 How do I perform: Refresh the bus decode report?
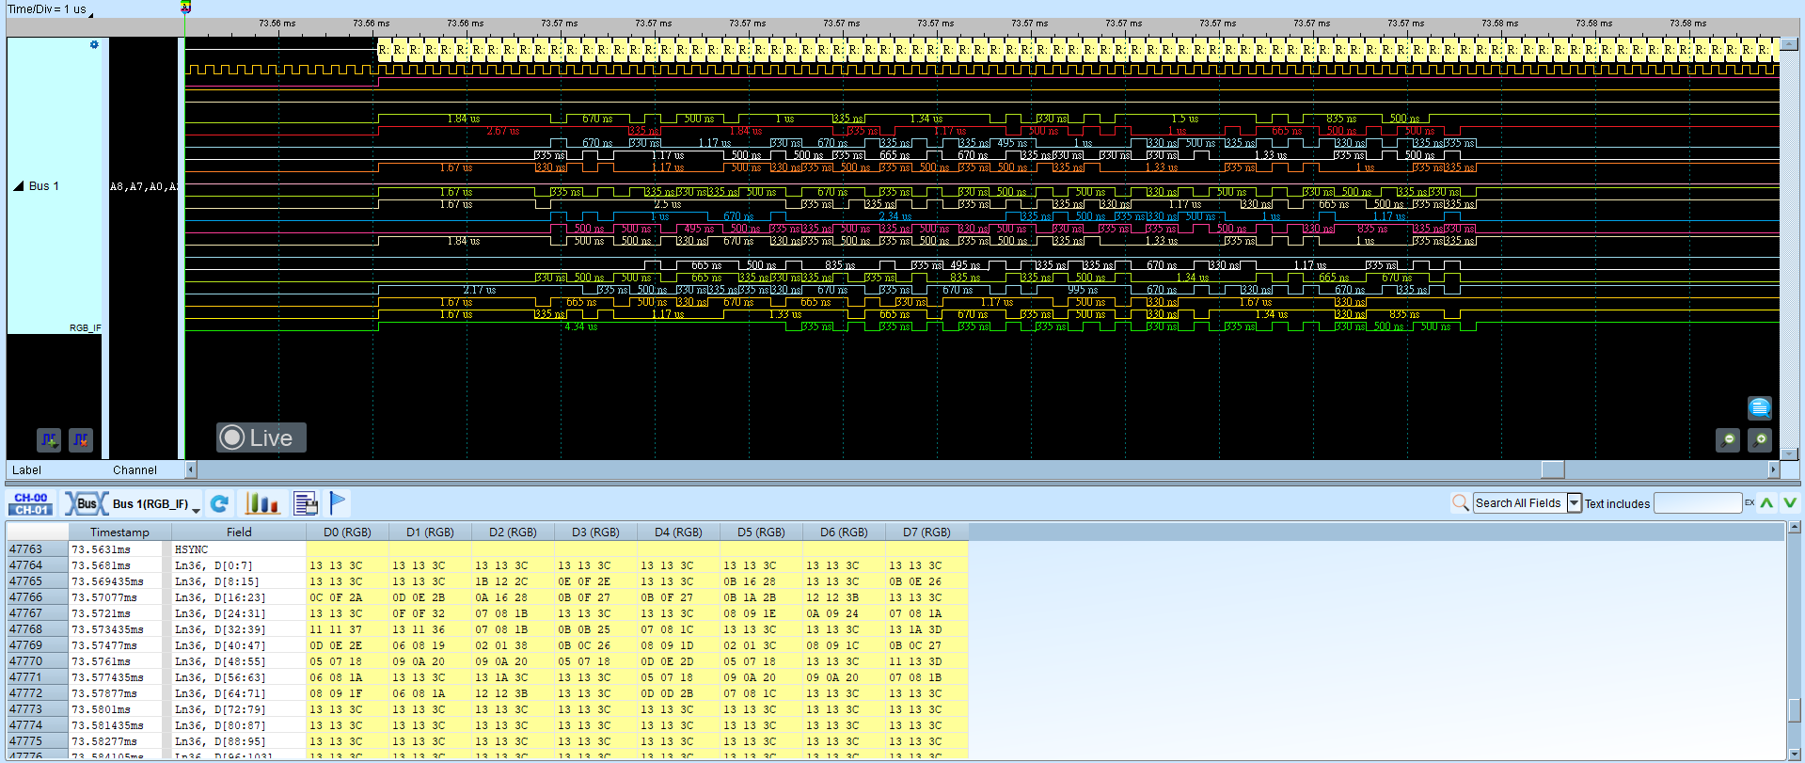click(x=219, y=503)
